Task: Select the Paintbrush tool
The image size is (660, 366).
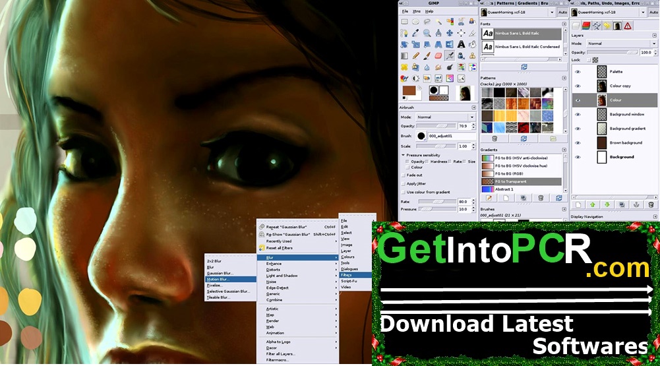Action: coord(427,55)
